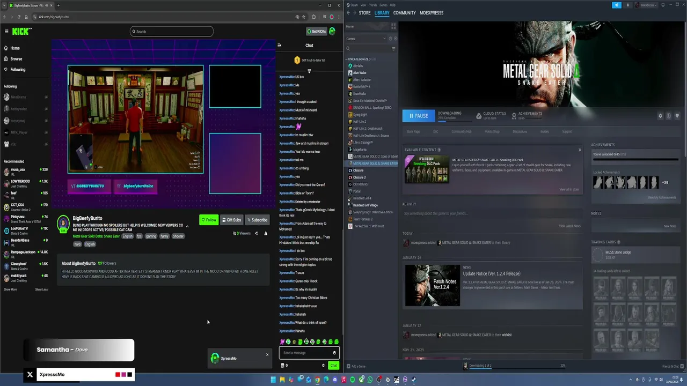Open the Sneaking DLC Pack thumbnail

click(427, 169)
